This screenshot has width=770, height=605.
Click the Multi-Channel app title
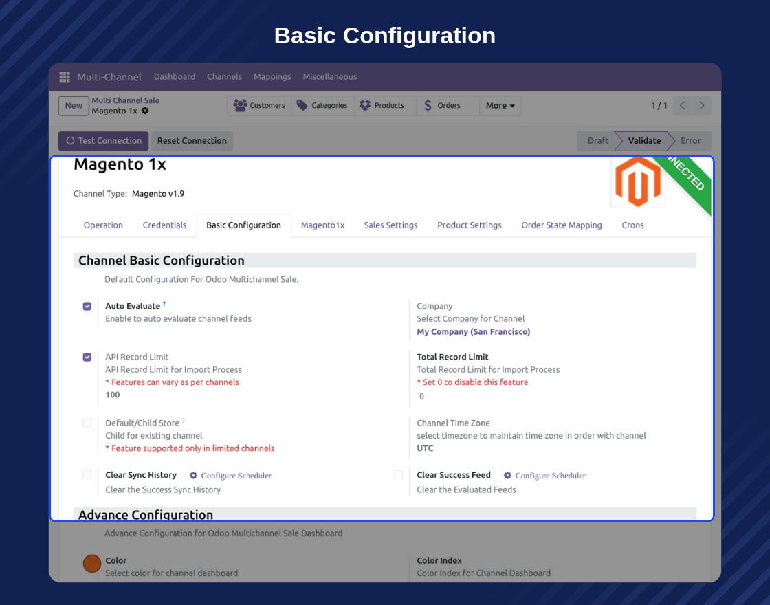[x=109, y=77]
